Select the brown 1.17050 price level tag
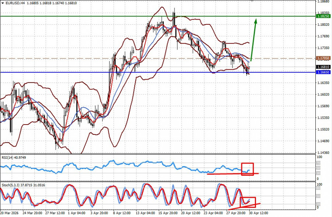This screenshot has height=217, width=332. pos(323,58)
